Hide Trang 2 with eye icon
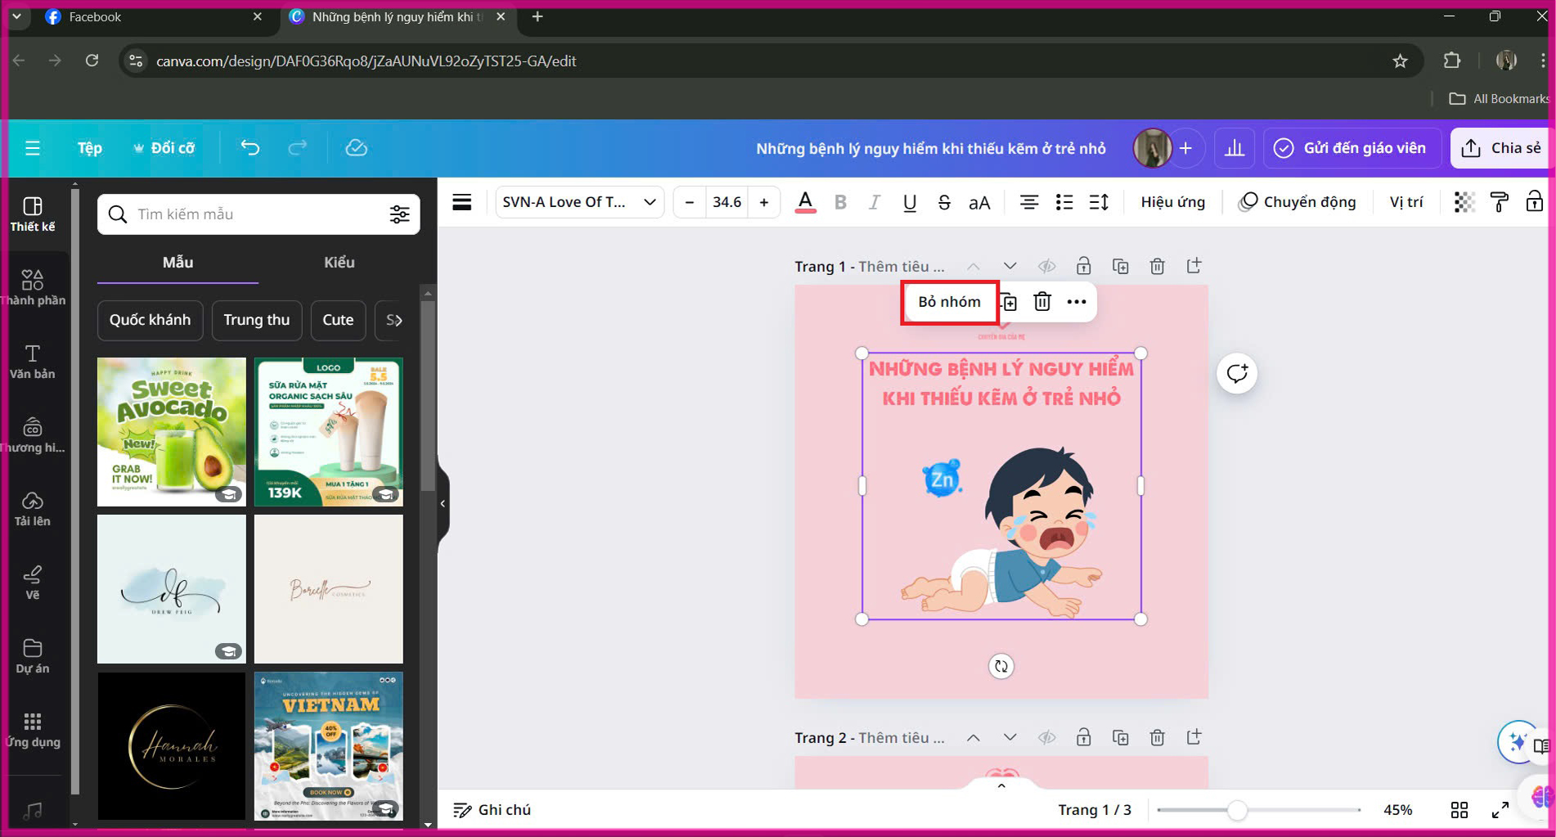Screen dimensions: 1556x837 tap(1046, 738)
